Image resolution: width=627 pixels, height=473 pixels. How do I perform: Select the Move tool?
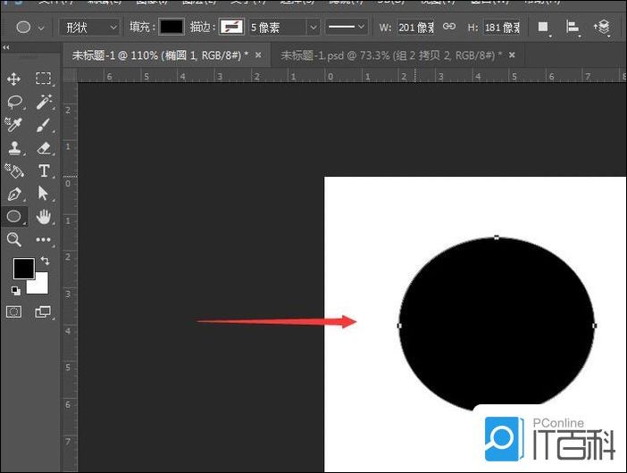14,79
